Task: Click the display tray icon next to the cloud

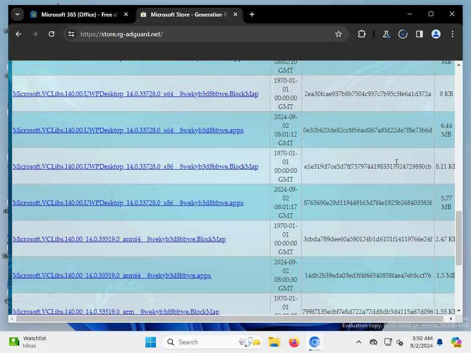Action: click(388, 342)
